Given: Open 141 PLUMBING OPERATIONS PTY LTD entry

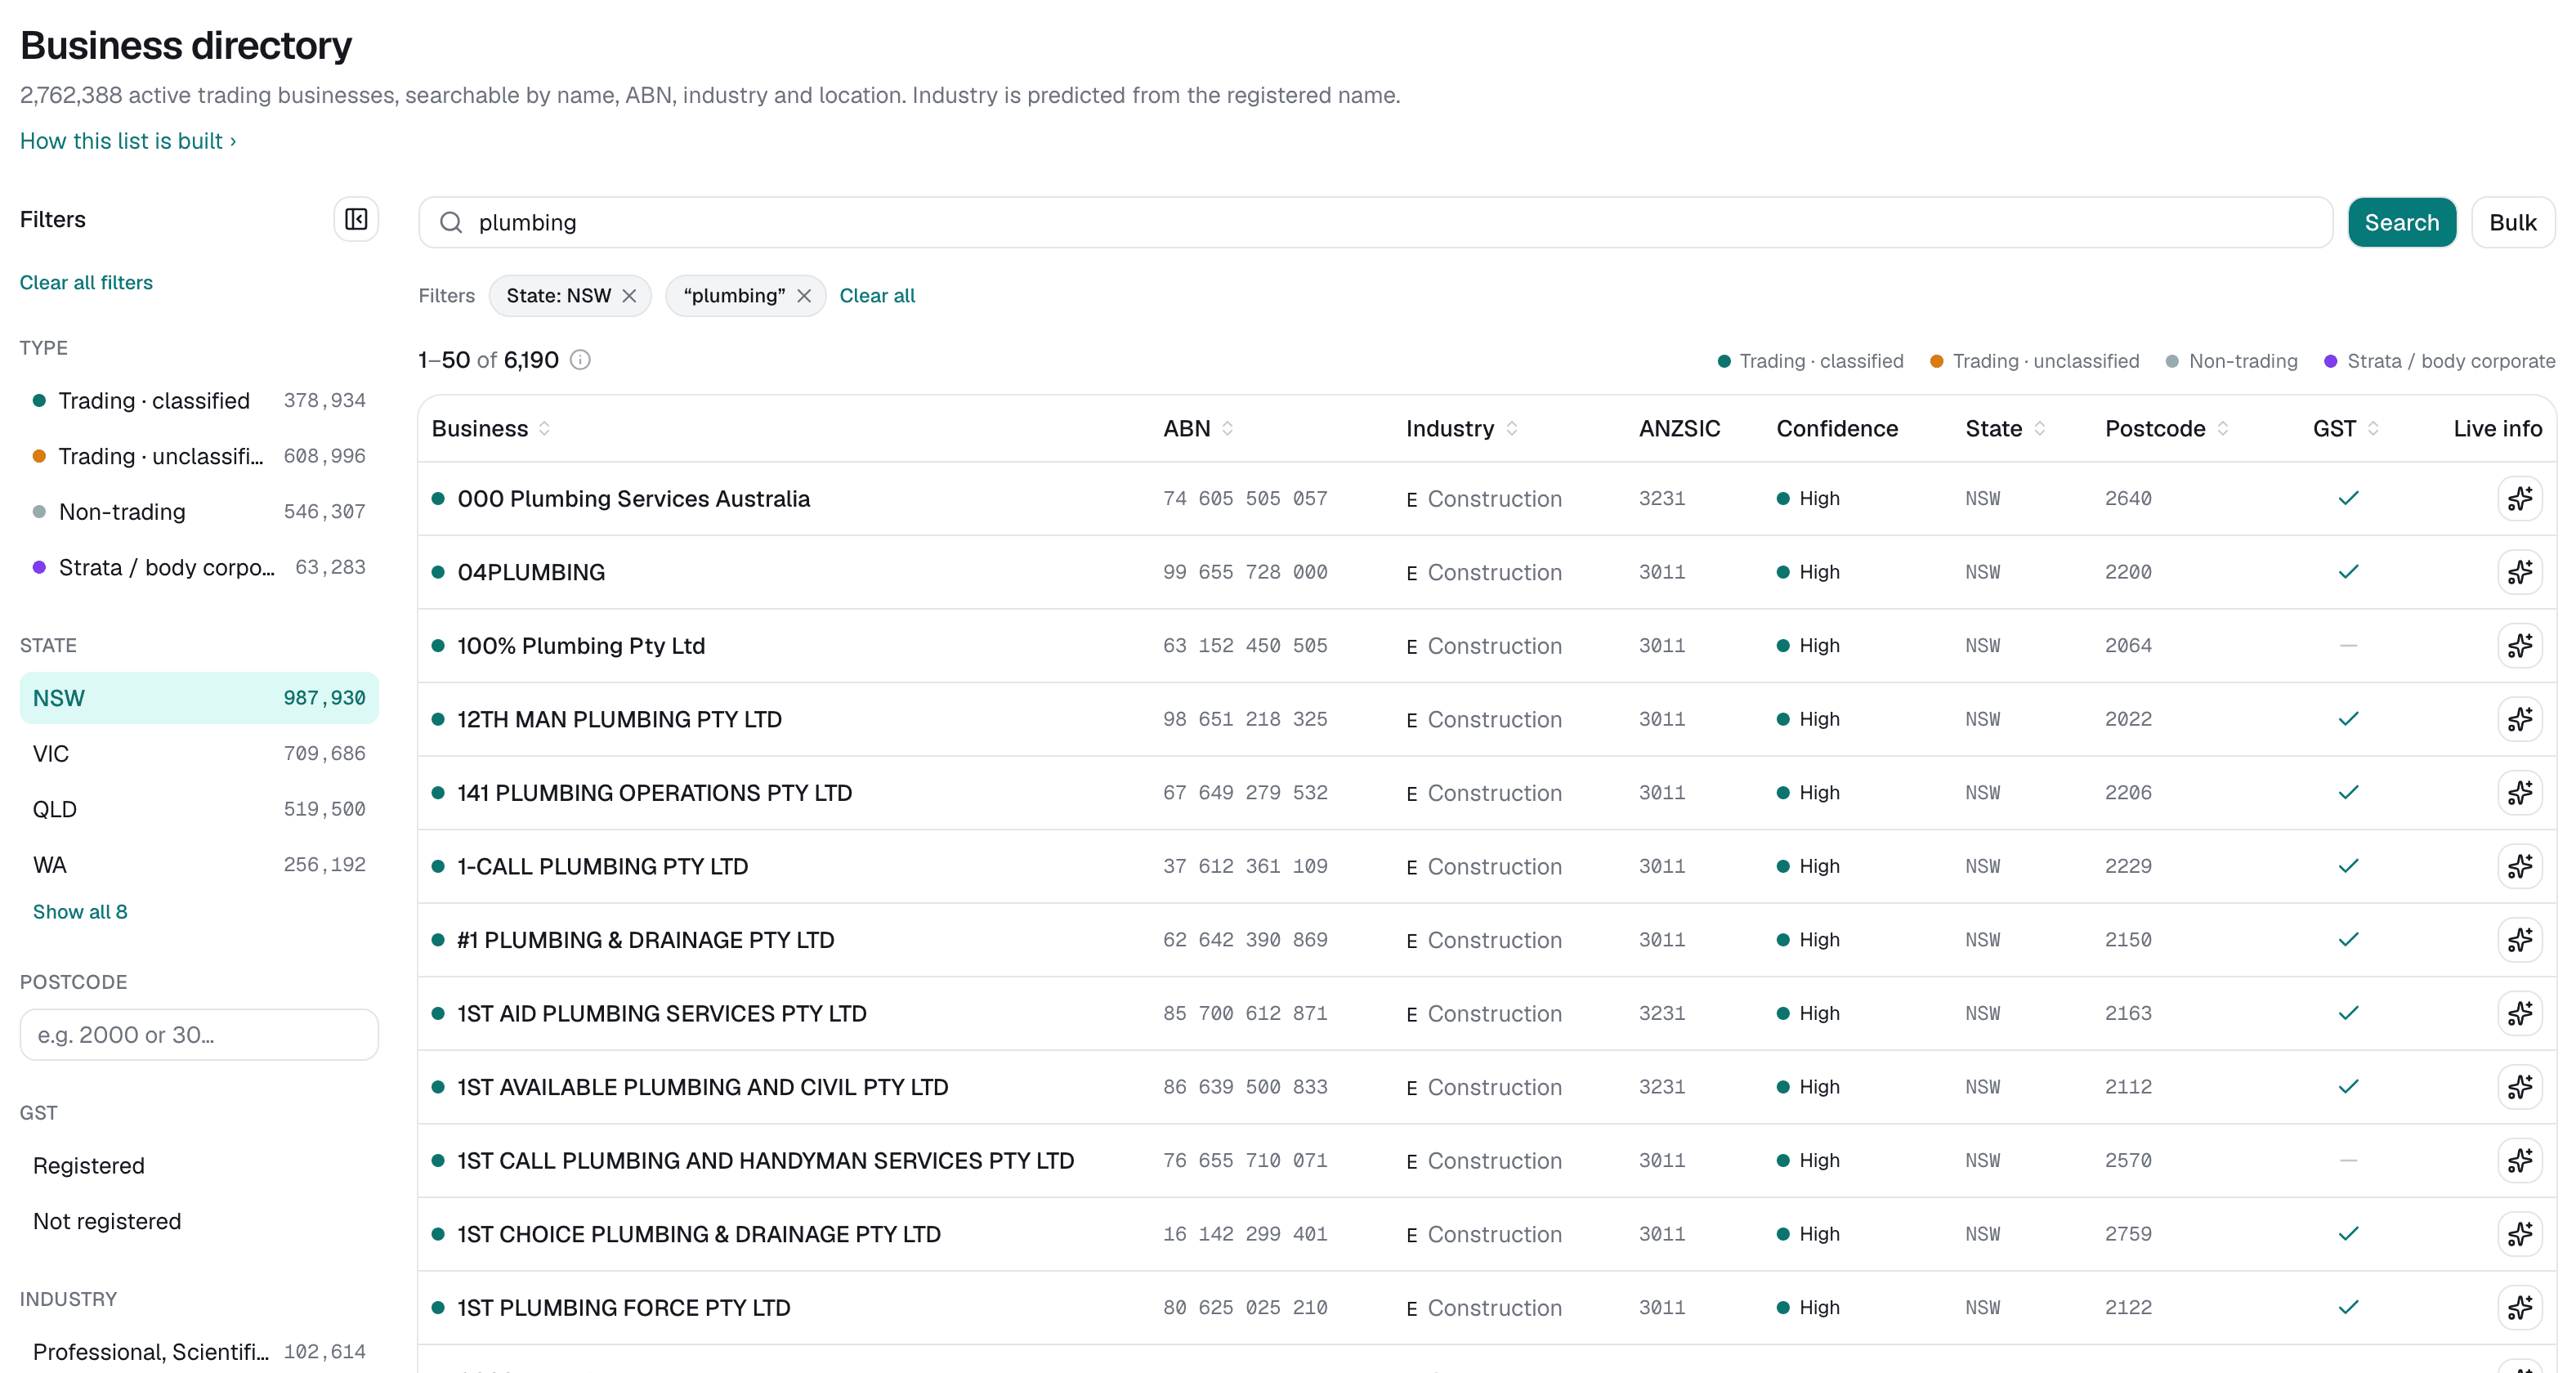Looking at the screenshot, I should [x=654, y=792].
